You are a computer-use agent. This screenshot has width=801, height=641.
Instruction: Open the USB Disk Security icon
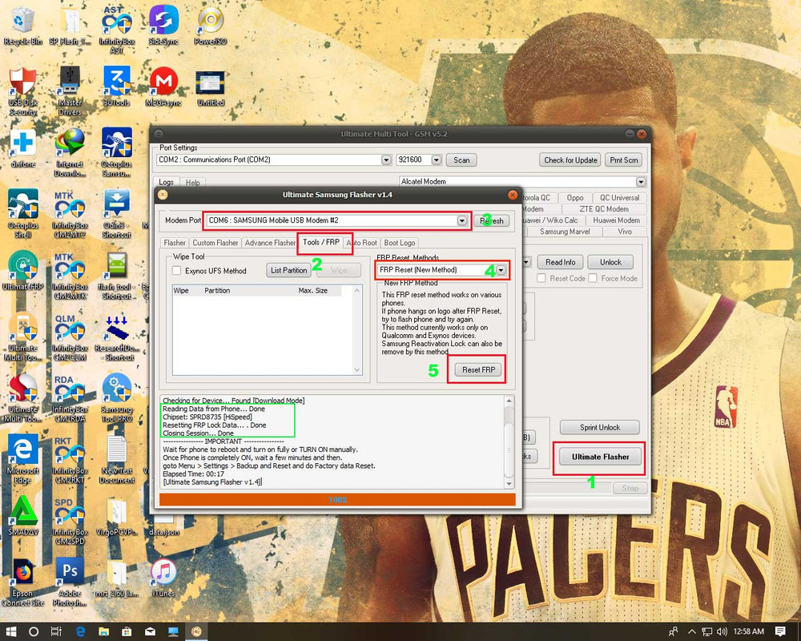tap(22, 91)
